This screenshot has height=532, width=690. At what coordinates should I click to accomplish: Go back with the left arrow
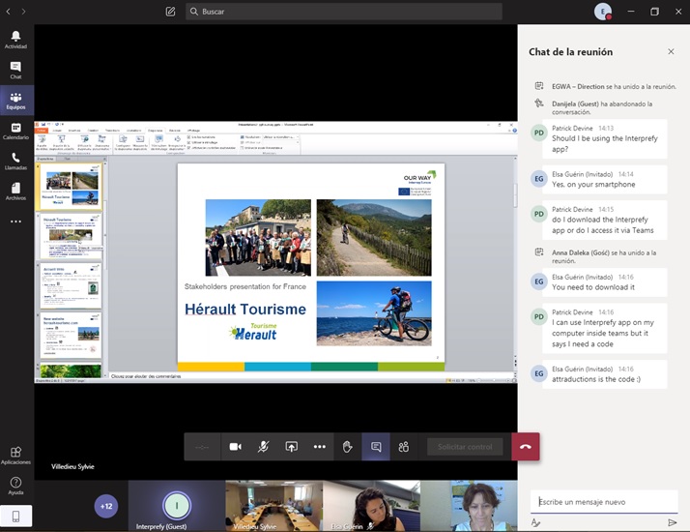[8, 12]
